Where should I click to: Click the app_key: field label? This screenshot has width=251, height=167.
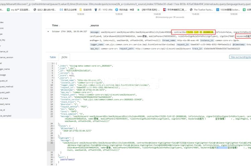tap(95, 49)
